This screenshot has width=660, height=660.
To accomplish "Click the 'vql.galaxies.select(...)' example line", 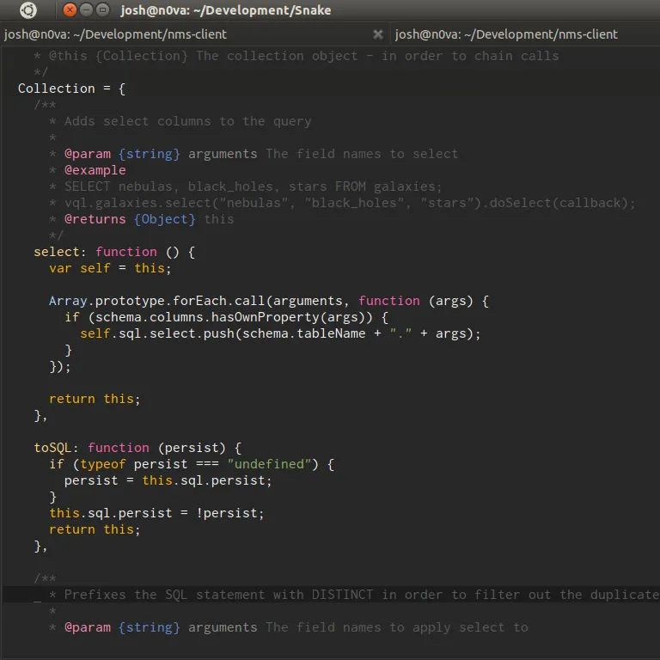I will tap(342, 203).
